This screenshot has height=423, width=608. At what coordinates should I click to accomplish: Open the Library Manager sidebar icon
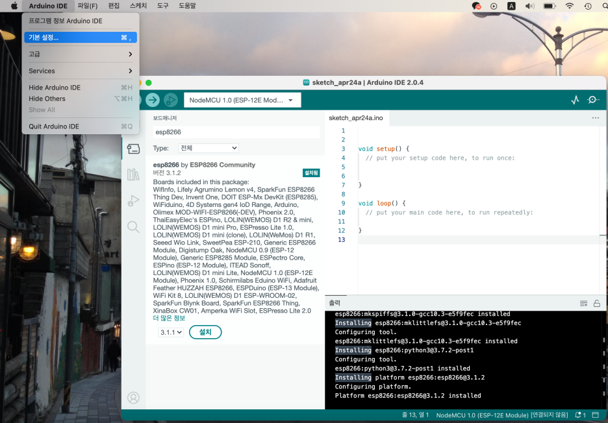point(133,175)
